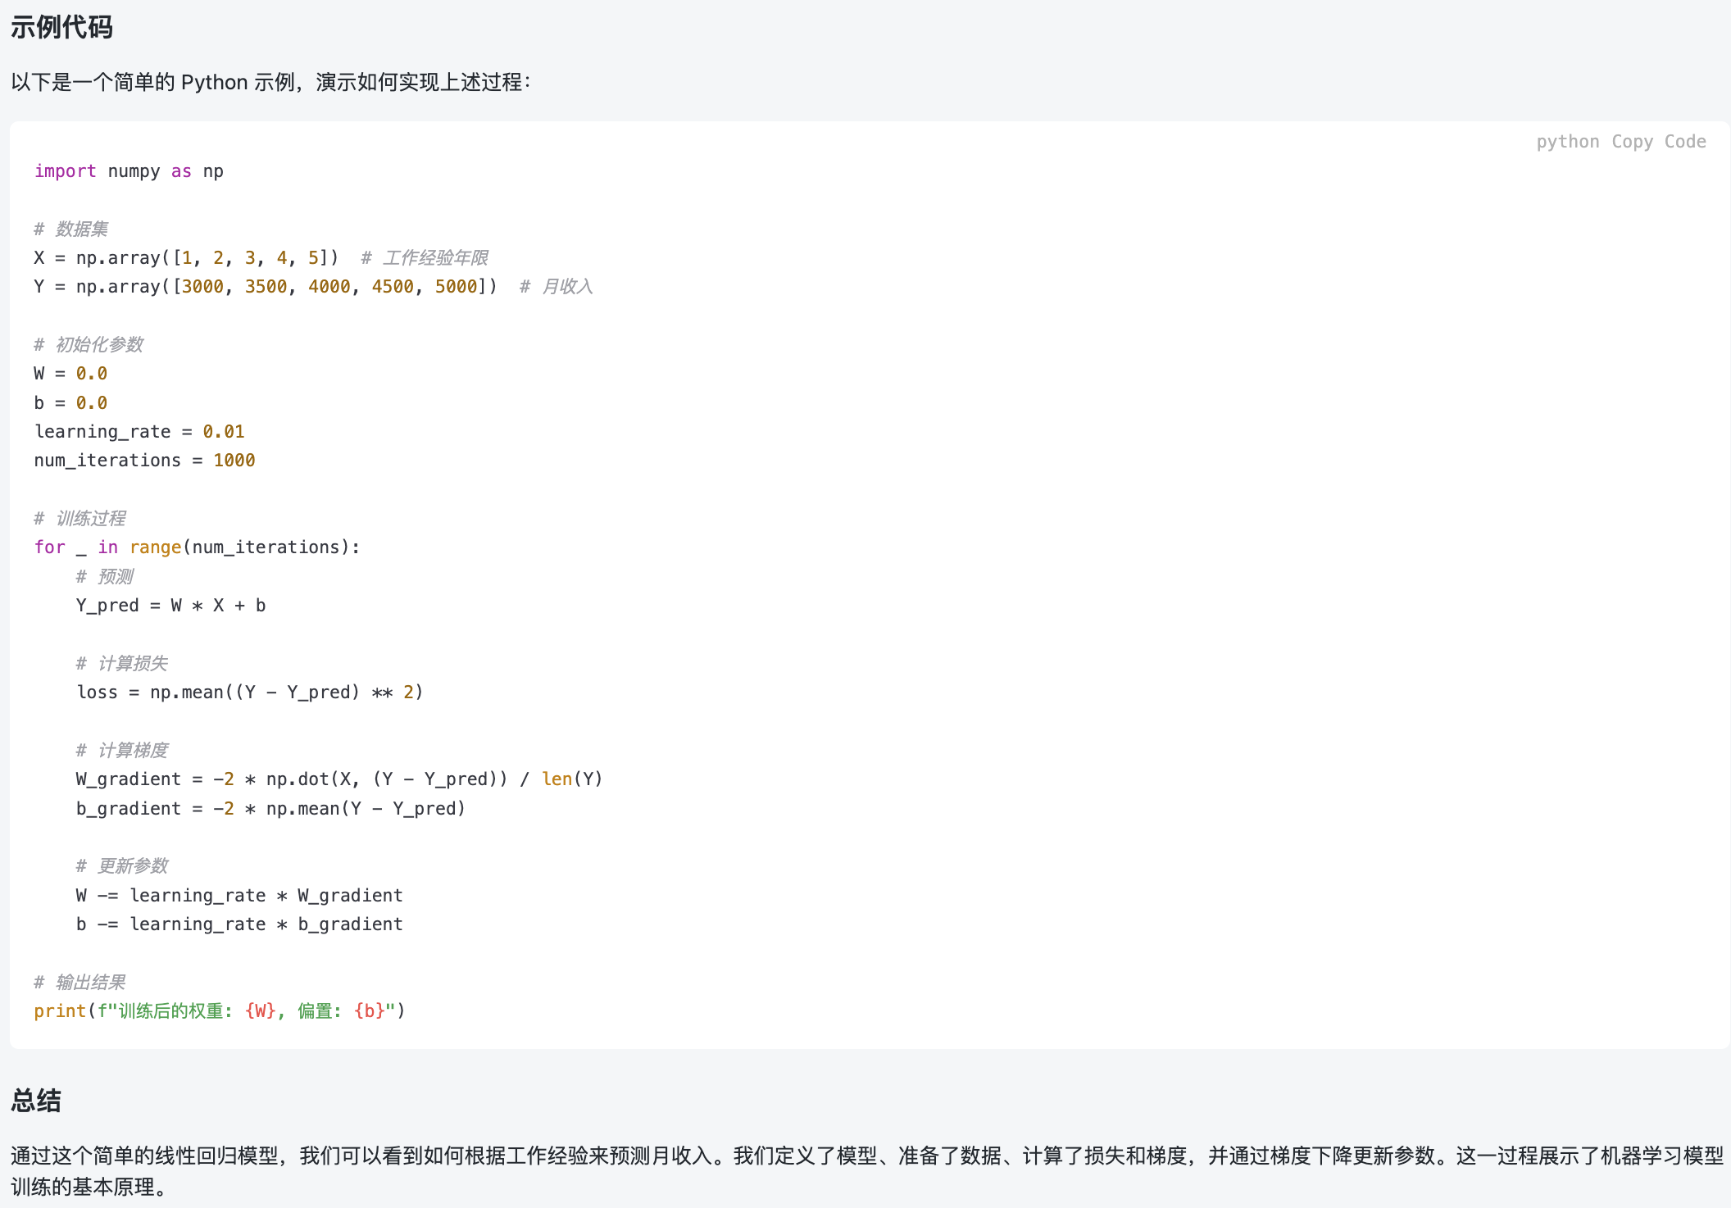The height and width of the screenshot is (1208, 1731).
Task: Click the 'b_gradient = -2 * np.mean' line
Action: pos(270,809)
